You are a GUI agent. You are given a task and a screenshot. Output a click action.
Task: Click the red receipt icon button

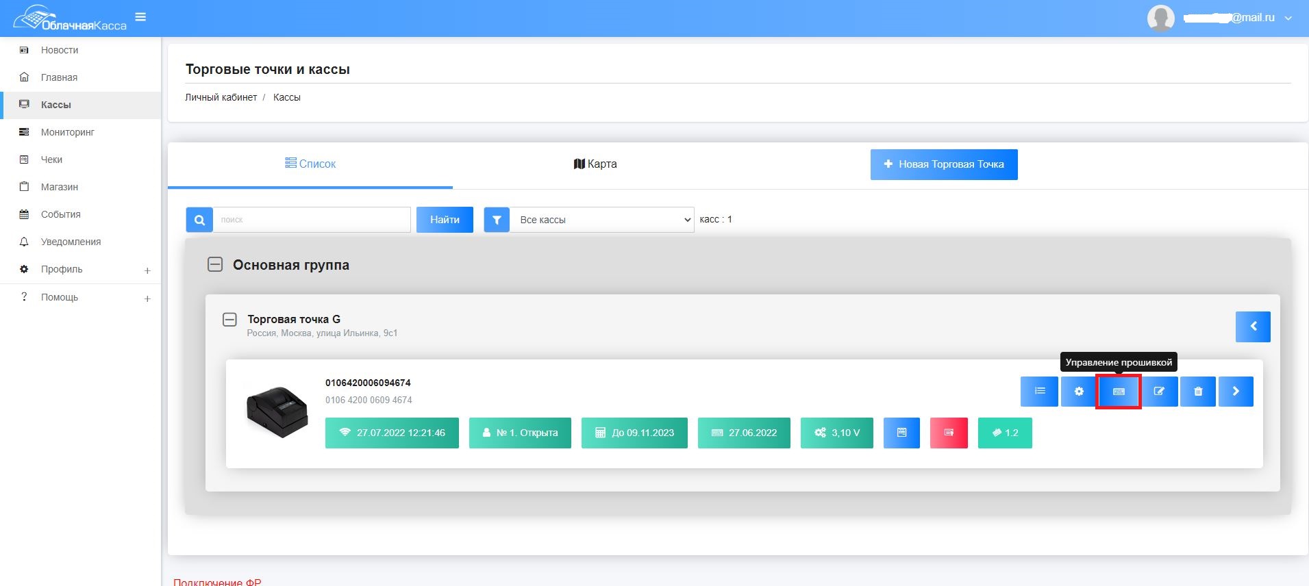pyautogui.click(x=949, y=433)
